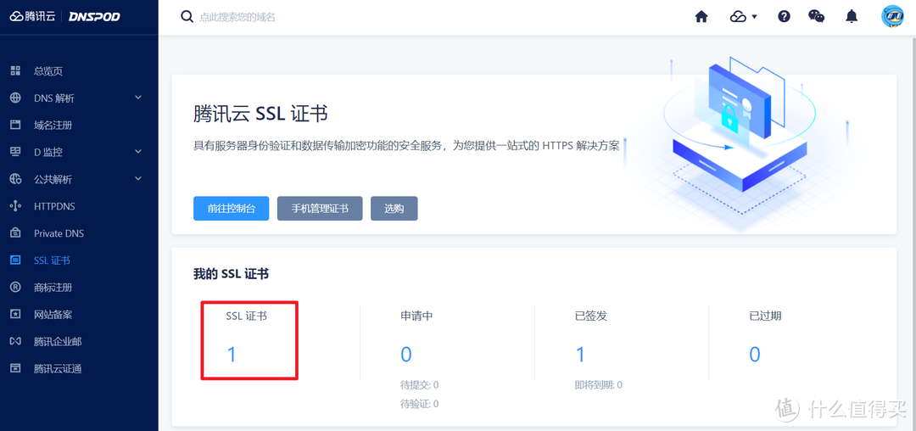Click the 手机管理证书 button

320,209
